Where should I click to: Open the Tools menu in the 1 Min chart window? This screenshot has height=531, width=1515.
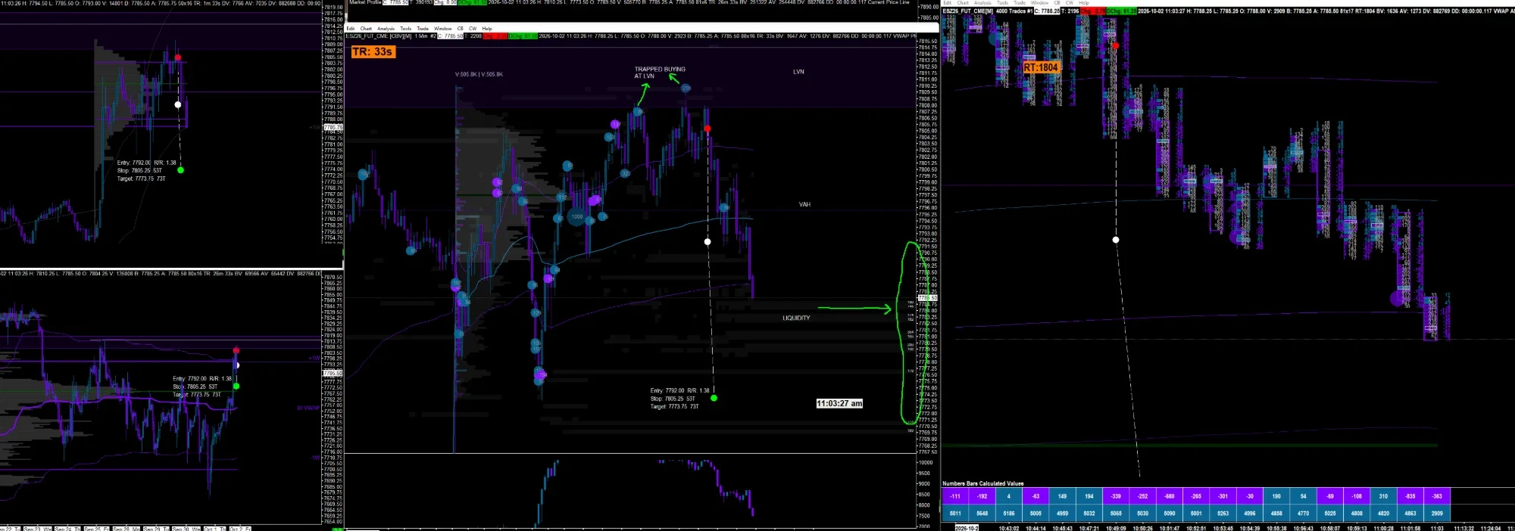coord(405,28)
